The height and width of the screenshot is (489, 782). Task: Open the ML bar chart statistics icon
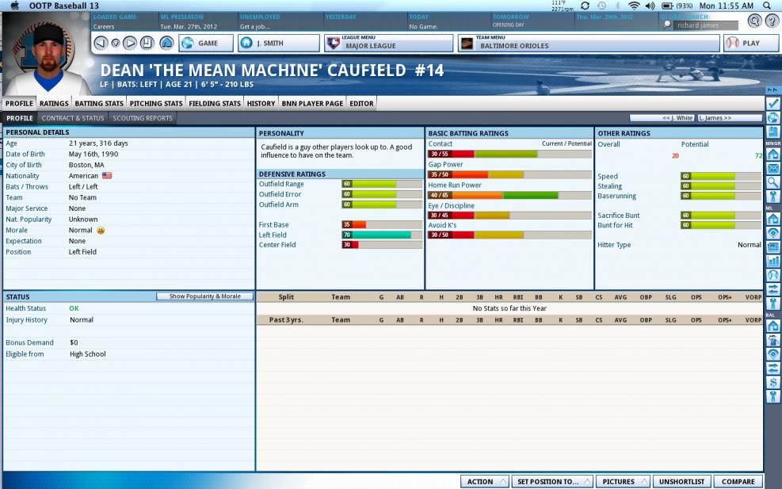[773, 261]
